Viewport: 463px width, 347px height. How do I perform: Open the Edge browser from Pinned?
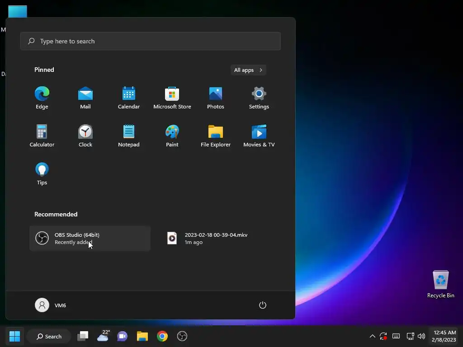42,98
